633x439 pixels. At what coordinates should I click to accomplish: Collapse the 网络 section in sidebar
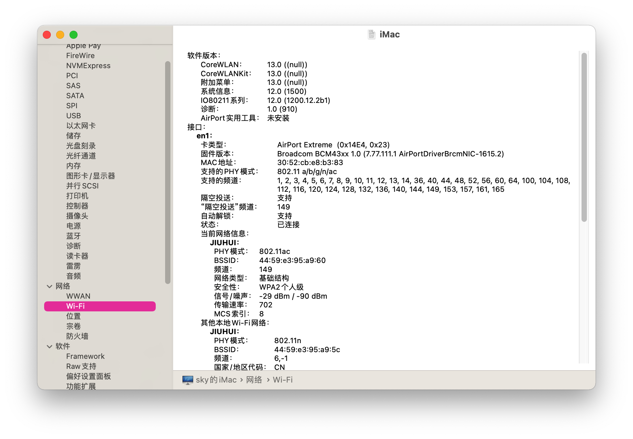(49, 286)
